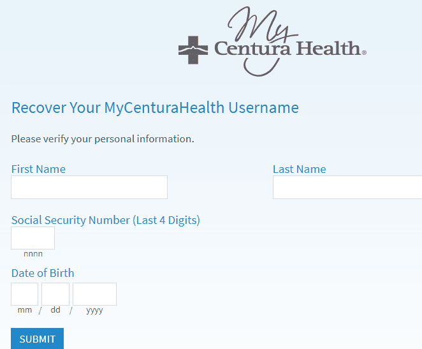Click the Date of Birth label
This screenshot has height=349, width=422.
[x=43, y=273]
